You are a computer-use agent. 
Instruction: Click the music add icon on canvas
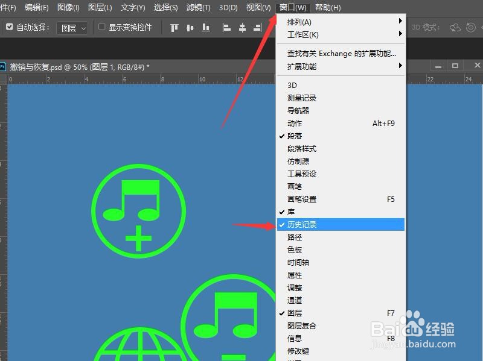coord(139,211)
